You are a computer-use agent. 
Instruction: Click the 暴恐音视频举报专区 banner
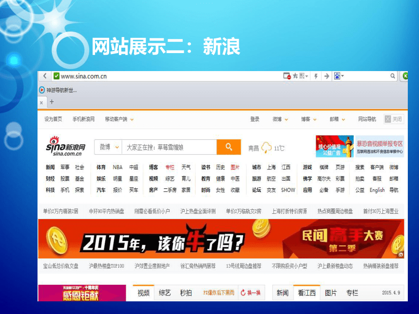click(380, 147)
